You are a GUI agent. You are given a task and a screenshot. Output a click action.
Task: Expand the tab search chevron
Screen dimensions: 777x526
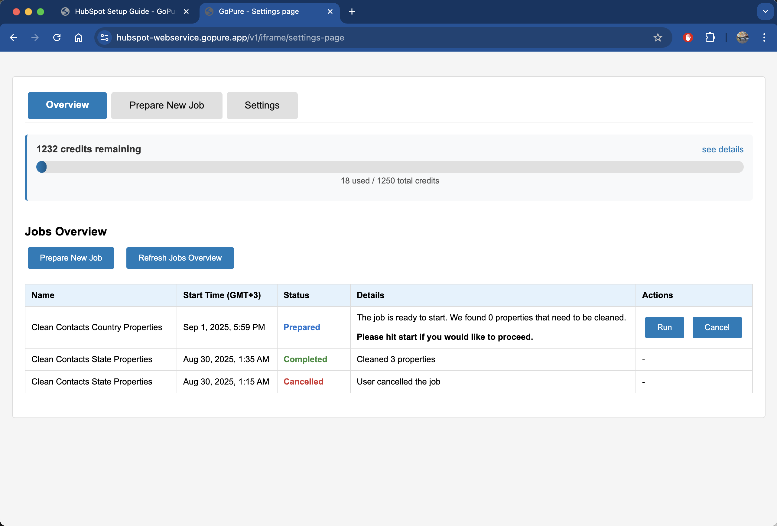[x=765, y=12]
